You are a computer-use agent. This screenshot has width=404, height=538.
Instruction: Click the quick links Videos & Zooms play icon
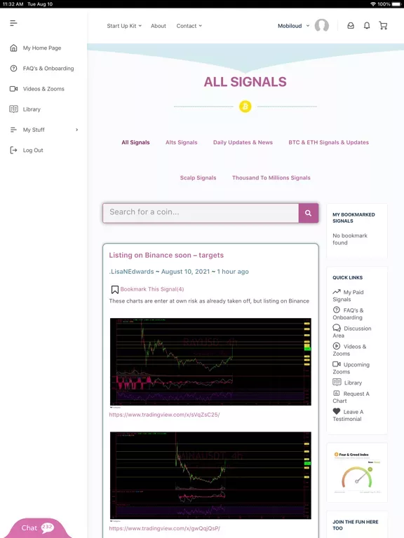[x=337, y=346]
